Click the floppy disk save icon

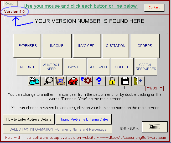[x=125, y=81]
